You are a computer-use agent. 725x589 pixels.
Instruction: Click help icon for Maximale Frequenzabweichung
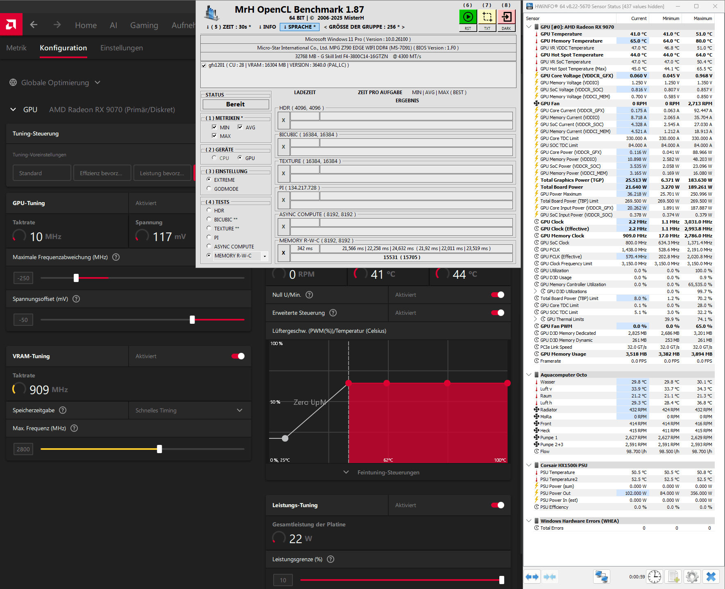[x=116, y=257]
